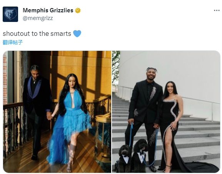
Task: Click the left black dog wearing tuxedo
Action: 125,159
